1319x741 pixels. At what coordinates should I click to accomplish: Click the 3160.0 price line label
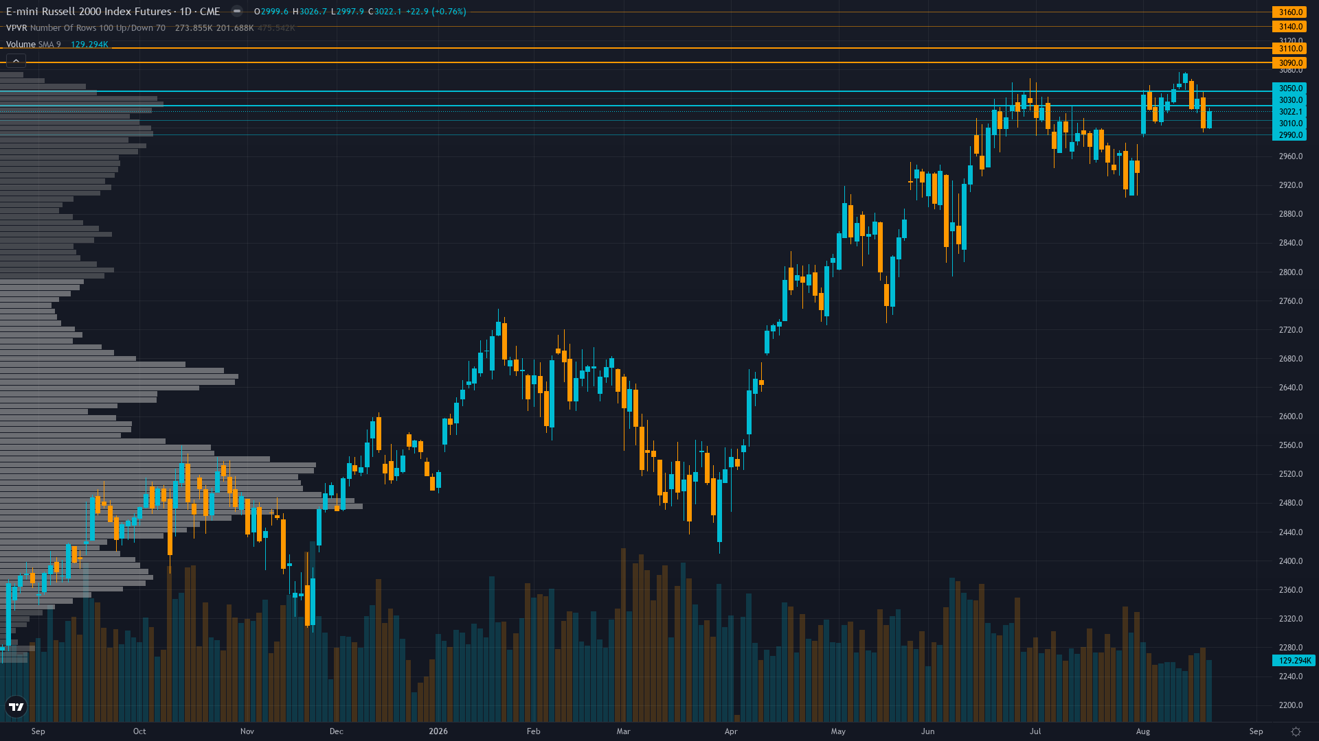1289,12
